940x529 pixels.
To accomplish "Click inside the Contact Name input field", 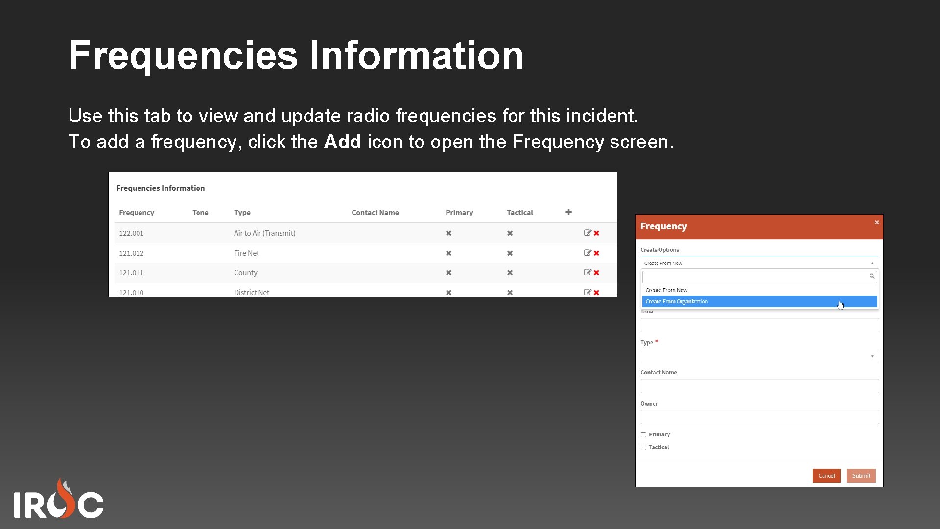I will coord(759,385).
